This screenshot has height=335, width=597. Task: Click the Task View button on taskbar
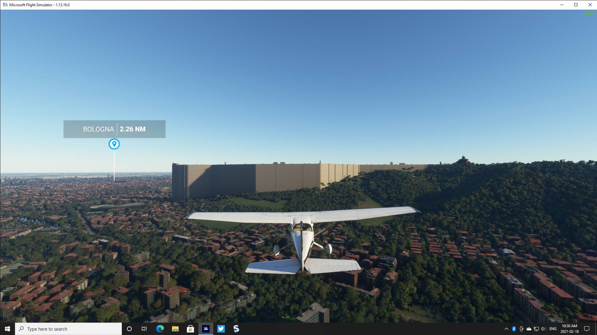(x=144, y=328)
